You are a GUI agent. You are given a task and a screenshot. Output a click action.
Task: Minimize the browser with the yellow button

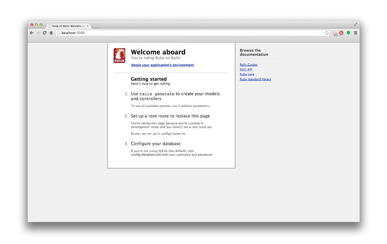tap(36, 25)
